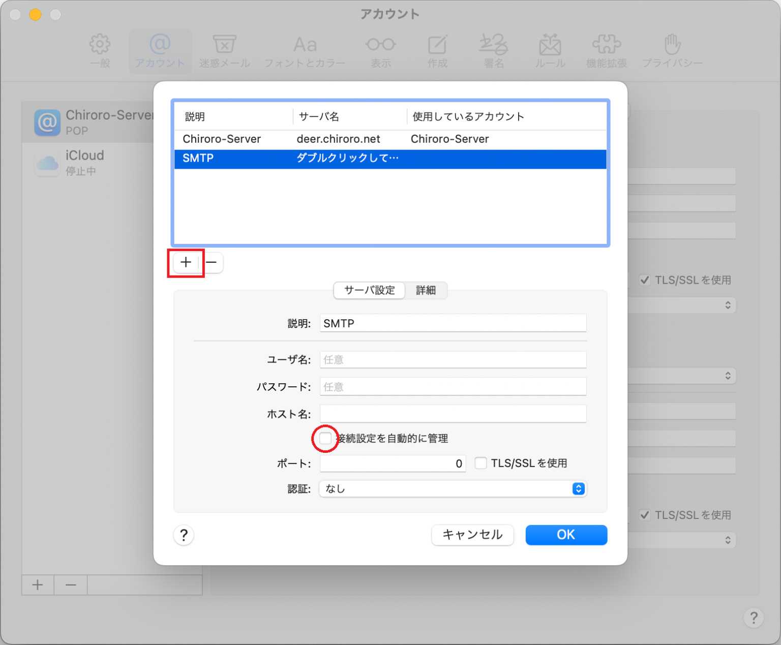Open the 迷惑メール (Junk Mail) settings icon
Viewport: 781px width, 645px height.
tap(224, 49)
